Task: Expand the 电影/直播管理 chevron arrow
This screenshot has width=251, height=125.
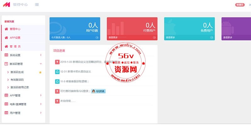Action: pyautogui.click(x=41, y=104)
